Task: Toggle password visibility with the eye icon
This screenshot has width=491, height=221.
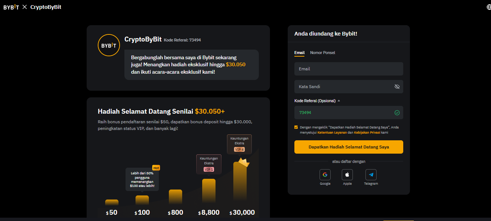Action: click(x=397, y=86)
